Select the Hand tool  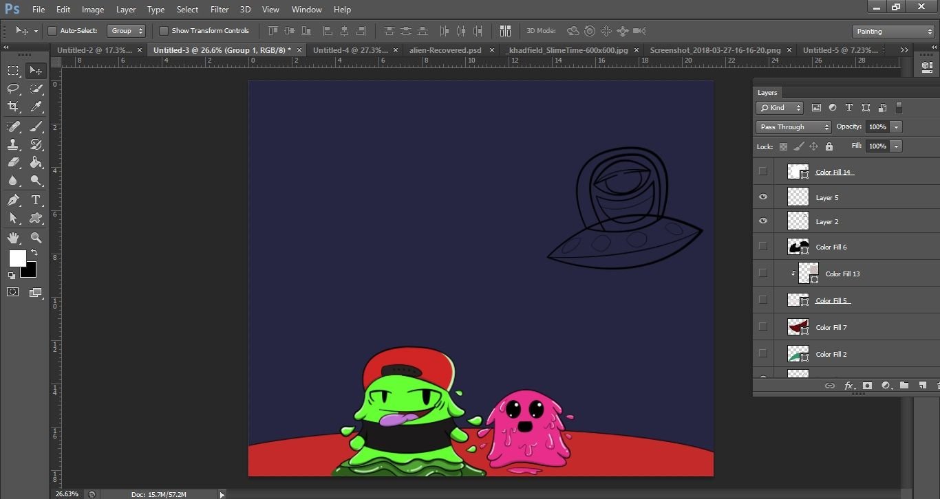tap(13, 238)
